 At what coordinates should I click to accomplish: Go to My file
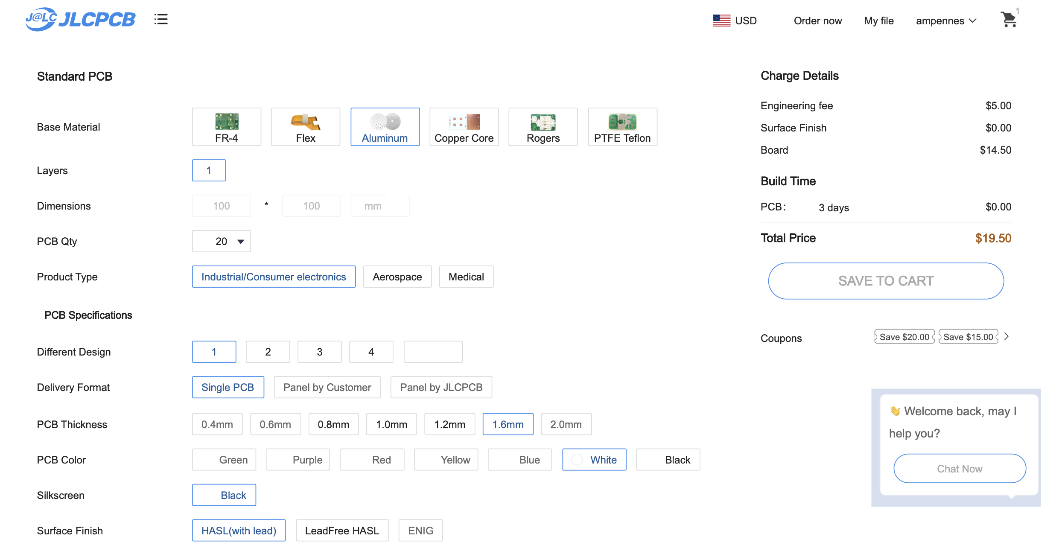tap(878, 21)
